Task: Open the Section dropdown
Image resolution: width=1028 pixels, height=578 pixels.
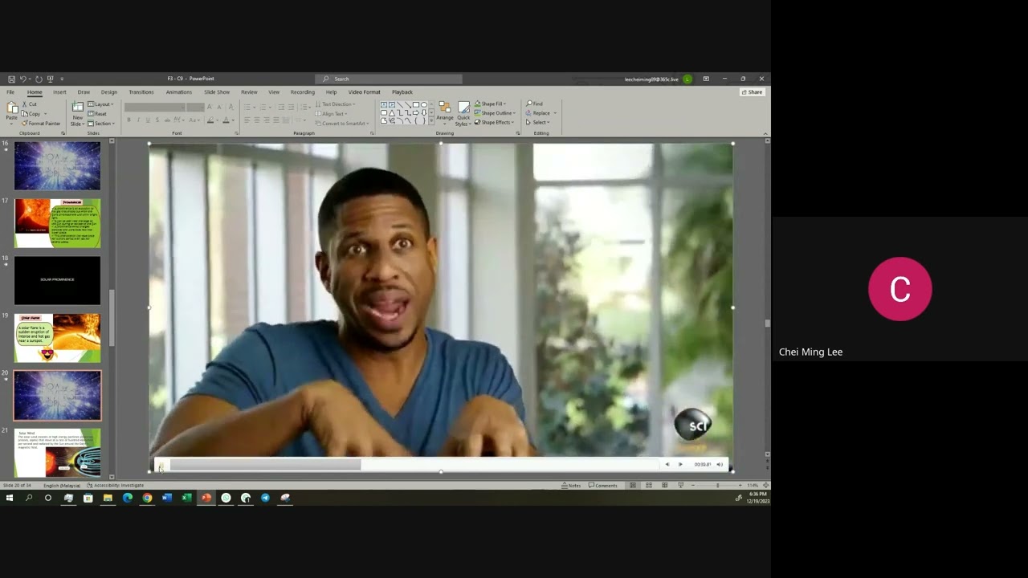Action: pyautogui.click(x=101, y=124)
